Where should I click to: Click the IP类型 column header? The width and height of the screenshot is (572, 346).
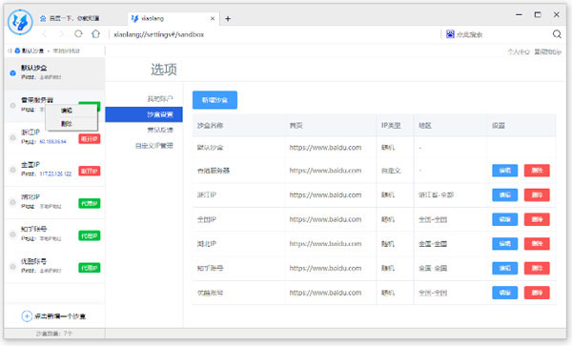point(391,126)
